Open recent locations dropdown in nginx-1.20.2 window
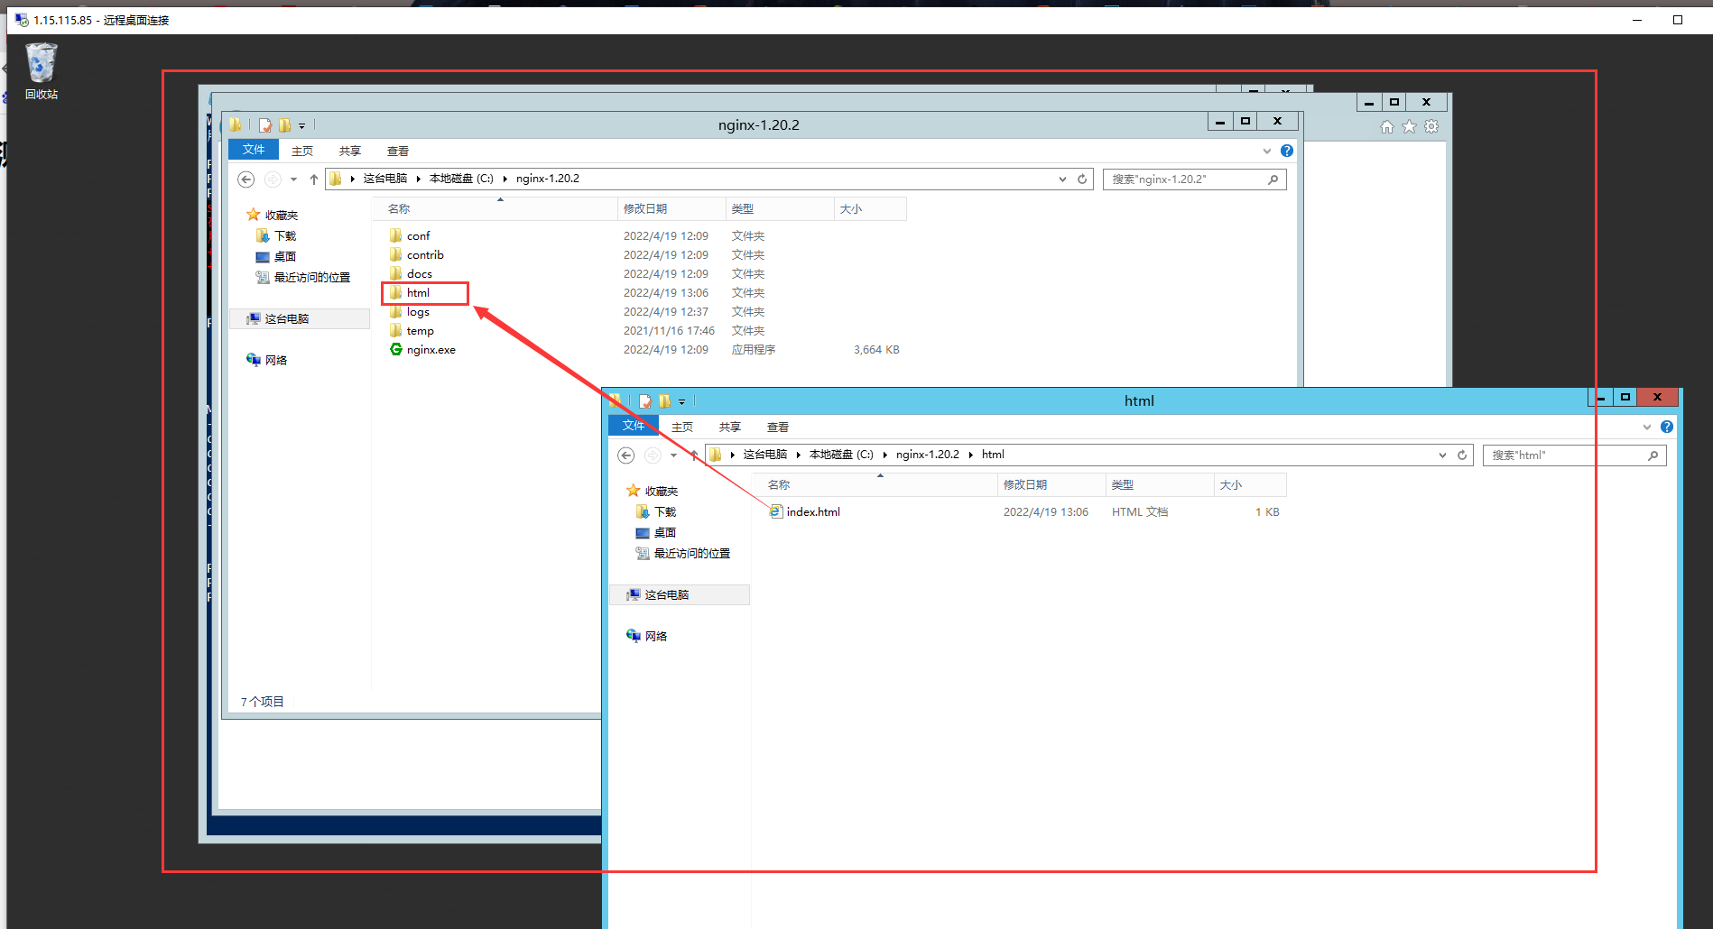 point(293,179)
